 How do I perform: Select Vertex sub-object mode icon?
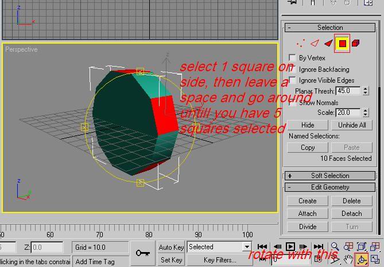(x=300, y=43)
